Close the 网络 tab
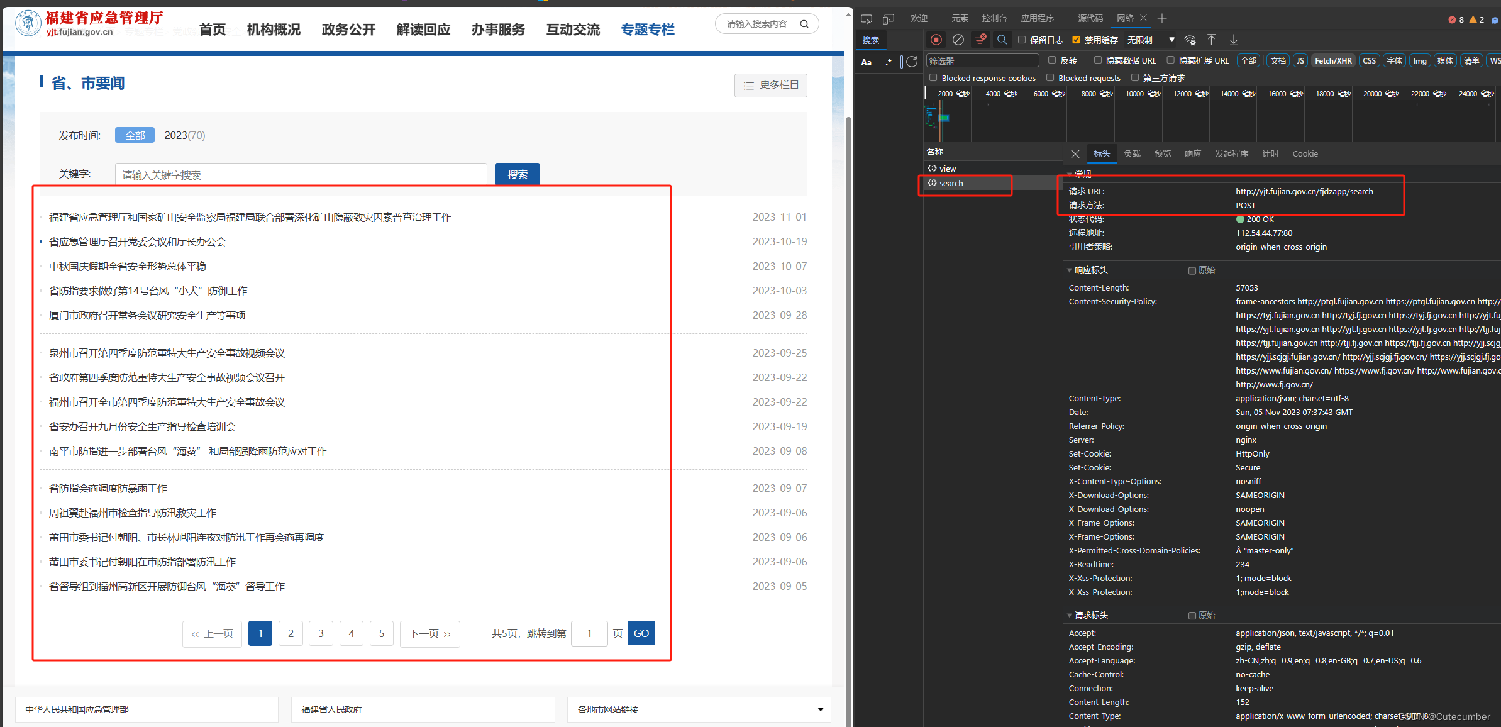Image resolution: width=1501 pixels, height=727 pixels. pos(1144,18)
